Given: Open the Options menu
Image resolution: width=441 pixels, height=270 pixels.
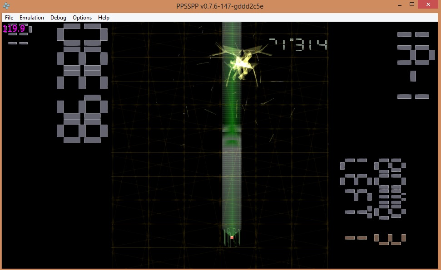Looking at the screenshot, I should 82,18.
